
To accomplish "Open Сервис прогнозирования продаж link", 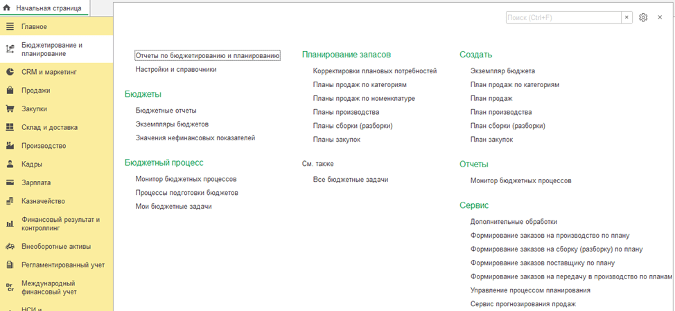I will pyautogui.click(x=523, y=304).
